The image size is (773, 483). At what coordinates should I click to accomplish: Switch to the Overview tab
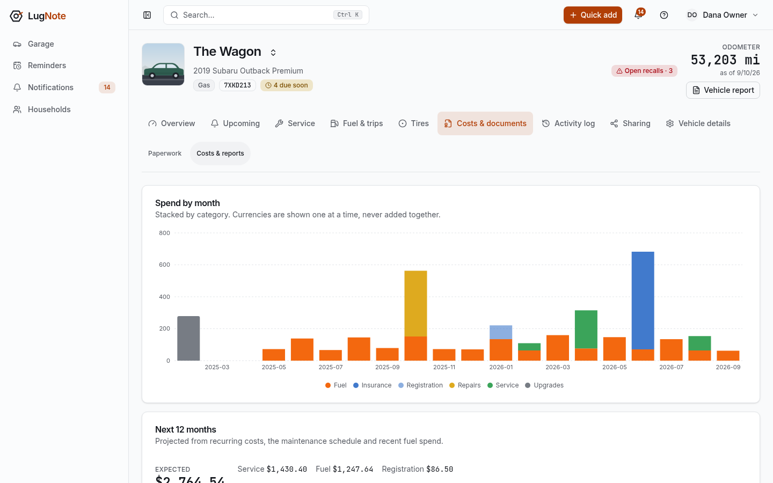(172, 123)
